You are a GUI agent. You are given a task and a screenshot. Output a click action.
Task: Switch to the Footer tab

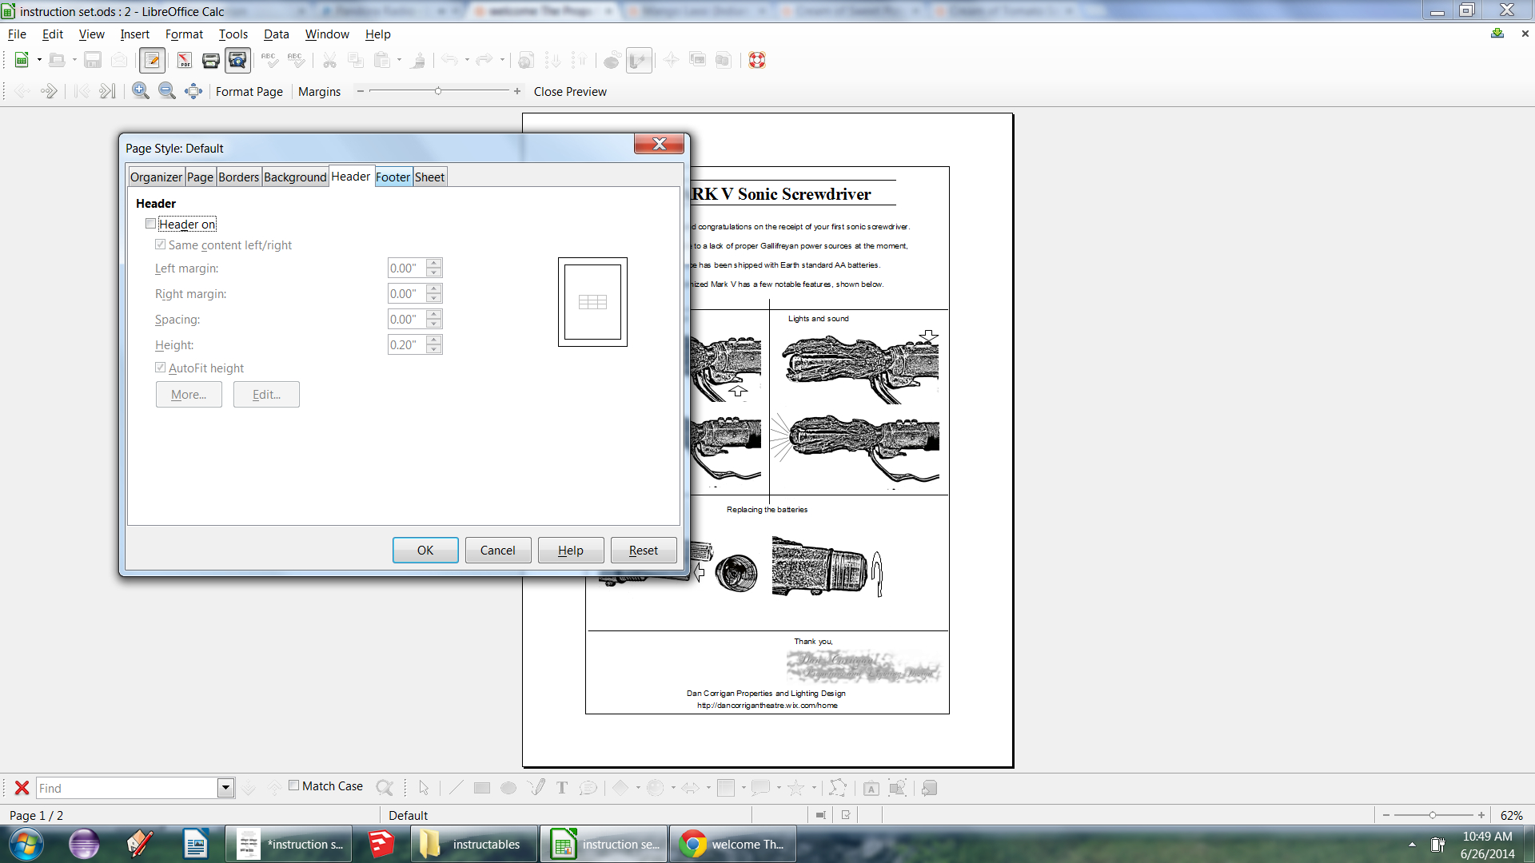point(393,177)
